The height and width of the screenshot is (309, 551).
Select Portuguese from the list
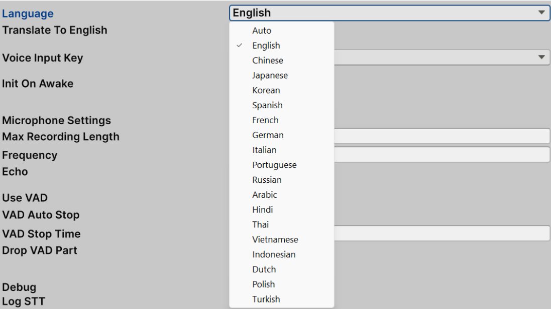click(x=274, y=165)
